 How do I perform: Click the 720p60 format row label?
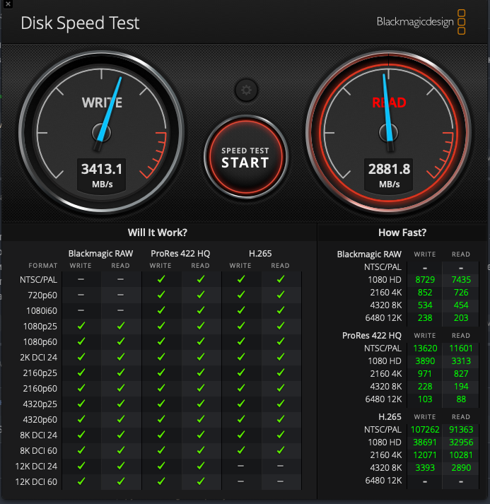[x=42, y=295]
